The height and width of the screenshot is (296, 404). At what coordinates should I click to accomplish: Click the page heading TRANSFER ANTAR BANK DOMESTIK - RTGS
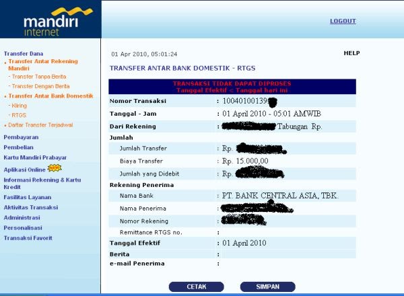tap(182, 68)
